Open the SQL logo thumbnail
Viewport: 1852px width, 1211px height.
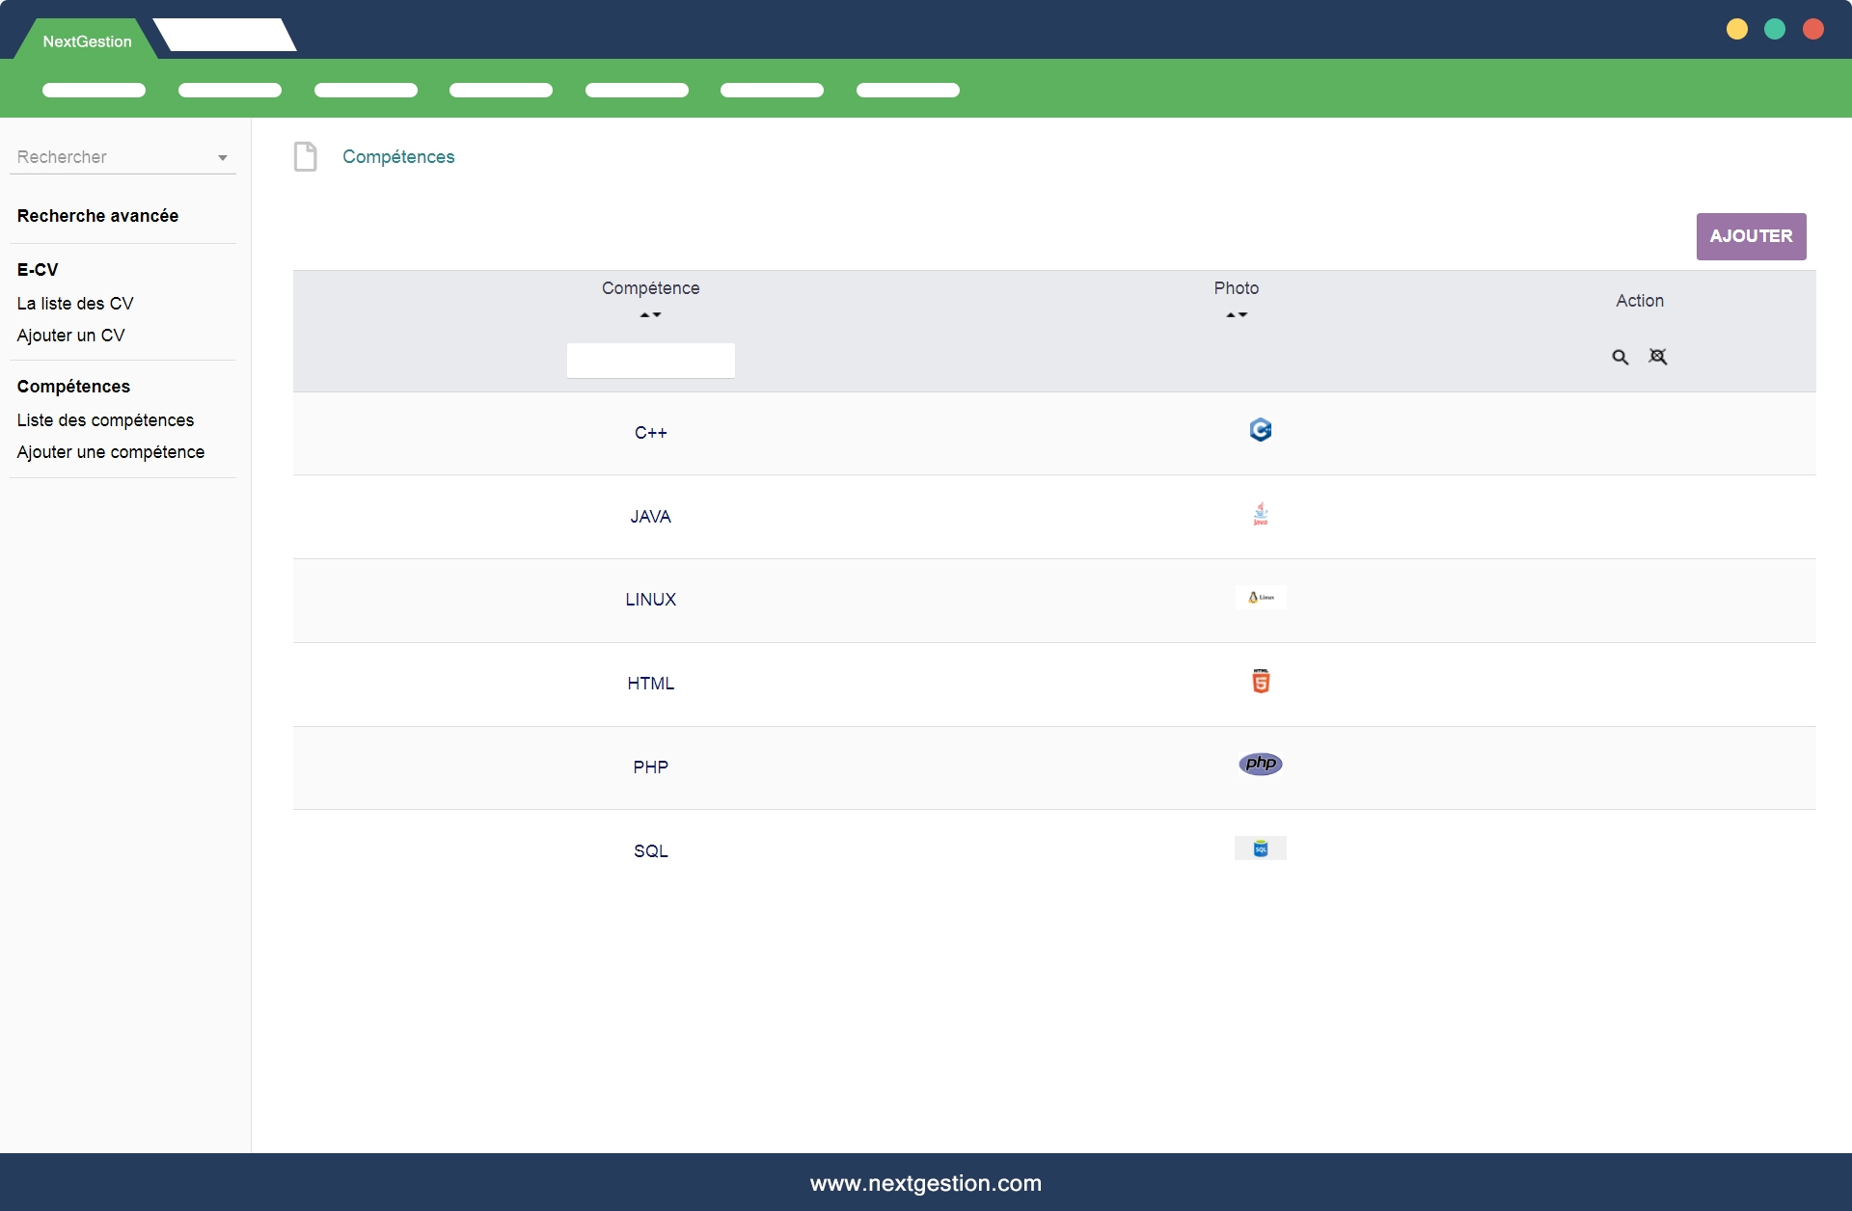(x=1260, y=848)
